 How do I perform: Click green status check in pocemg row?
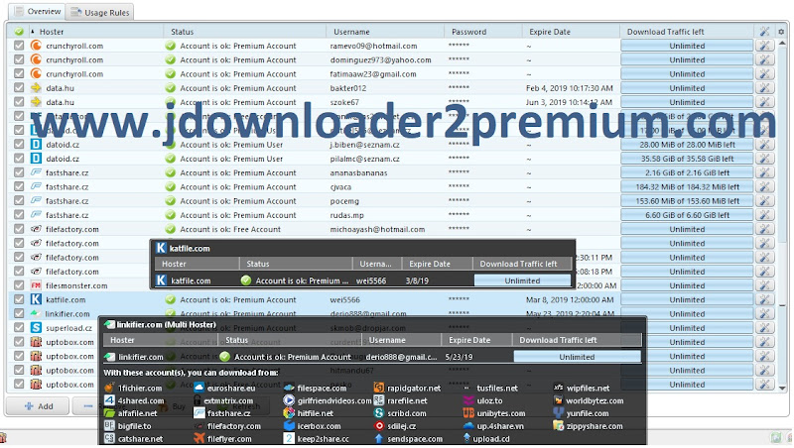pyautogui.click(x=171, y=201)
